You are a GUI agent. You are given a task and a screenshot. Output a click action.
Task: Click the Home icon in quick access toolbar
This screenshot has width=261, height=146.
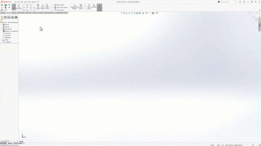tap(2, 5)
